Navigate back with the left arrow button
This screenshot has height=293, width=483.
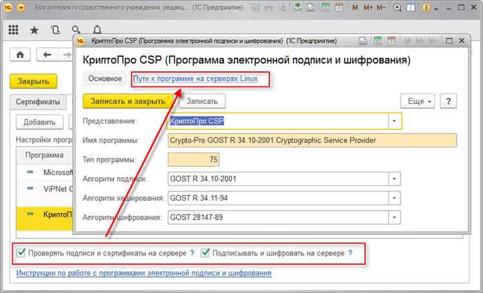47,55
